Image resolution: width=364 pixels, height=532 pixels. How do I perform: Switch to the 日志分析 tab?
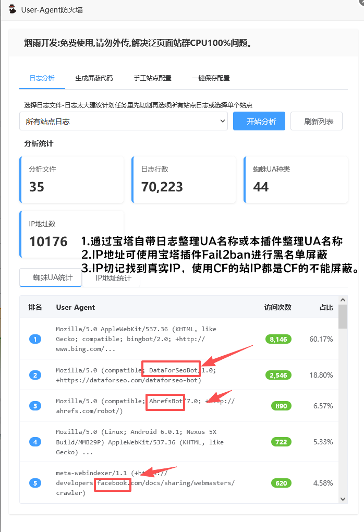click(x=42, y=78)
